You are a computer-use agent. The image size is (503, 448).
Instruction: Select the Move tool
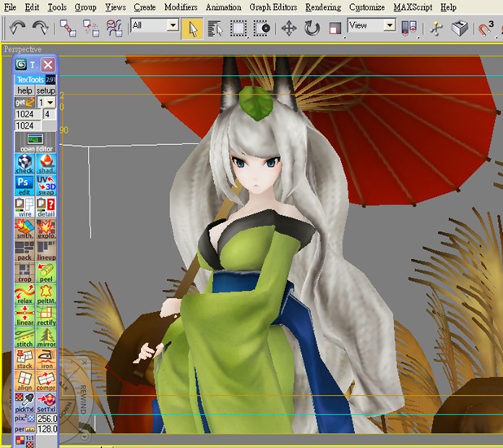[289, 29]
